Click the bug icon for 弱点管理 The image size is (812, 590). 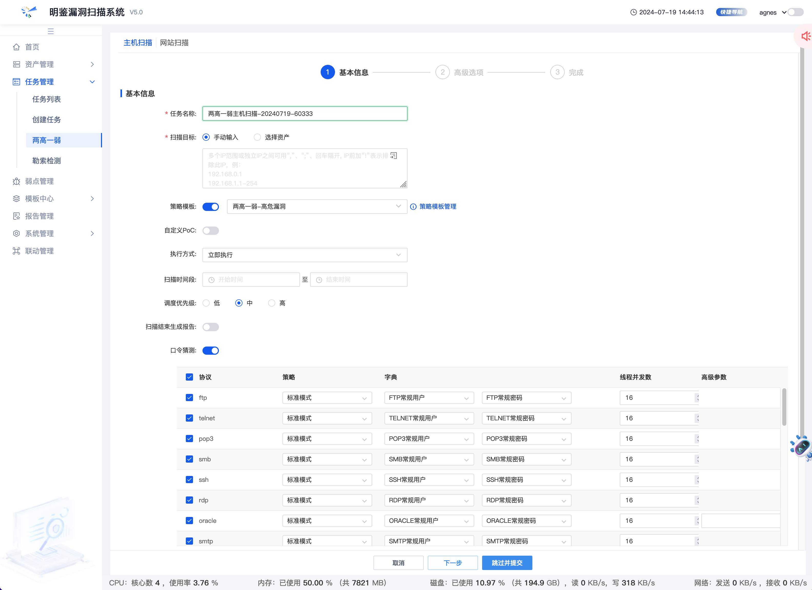(16, 181)
